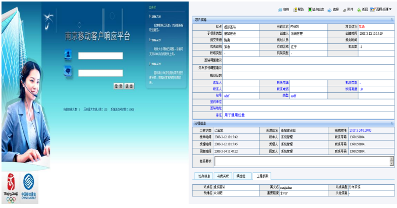Click the 登录 login button
This screenshot has height=208, width=397.
[119, 86]
